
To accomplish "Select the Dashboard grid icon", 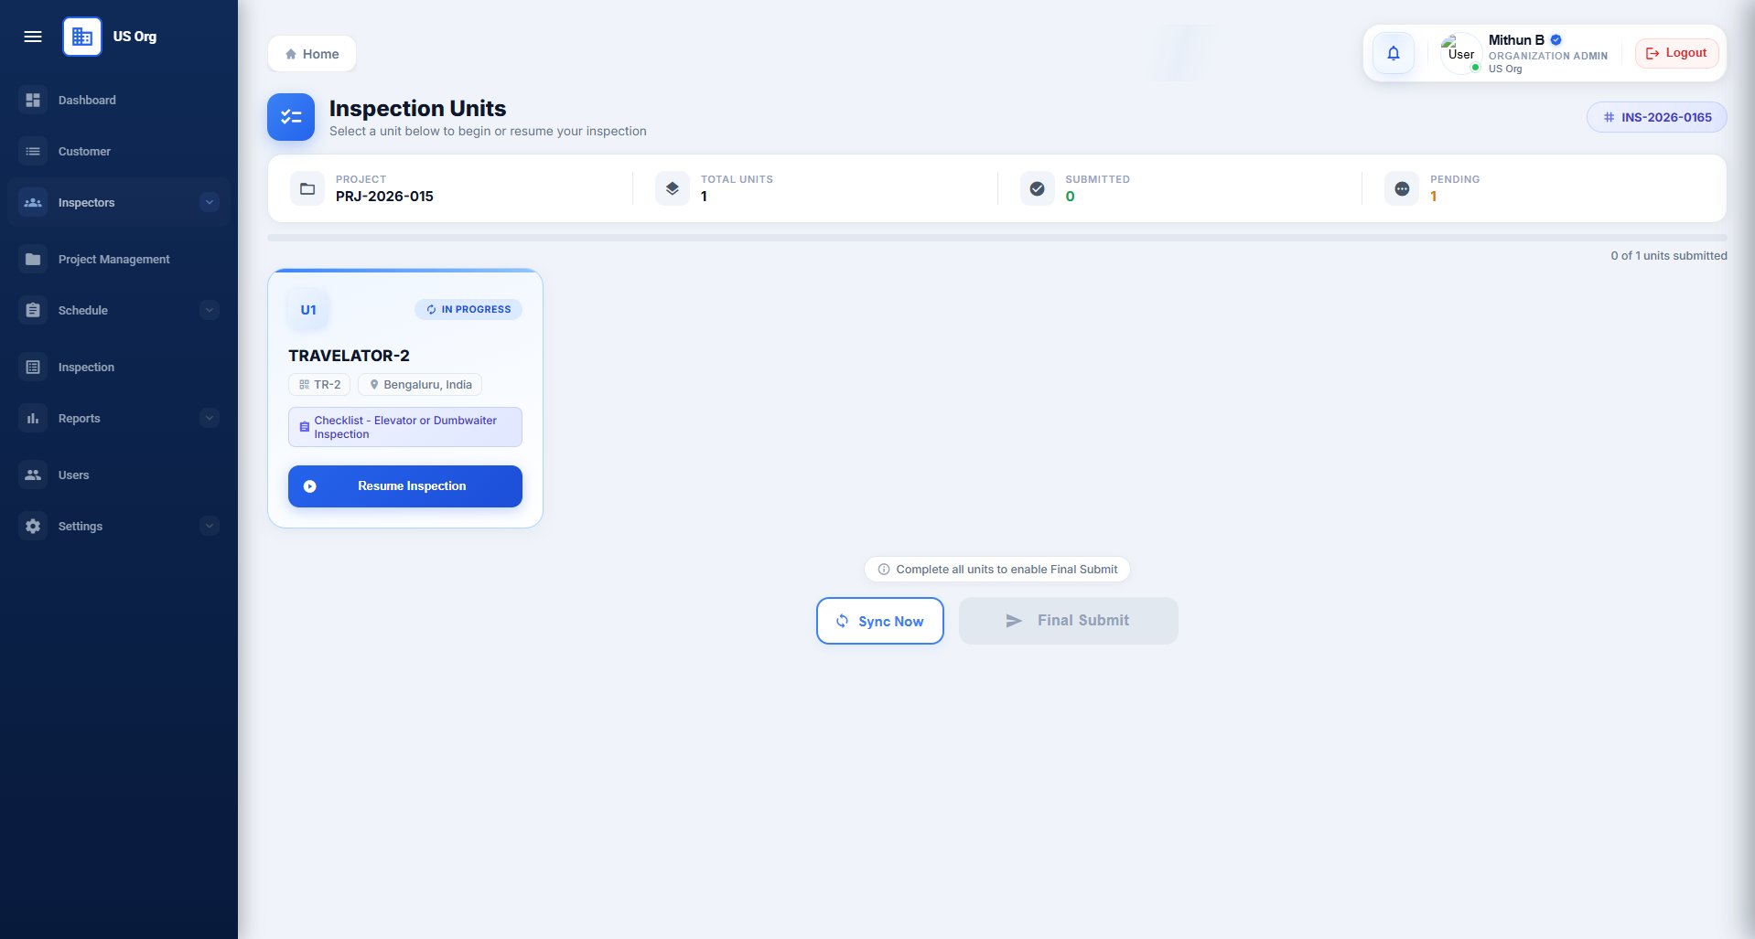I will click(x=33, y=100).
